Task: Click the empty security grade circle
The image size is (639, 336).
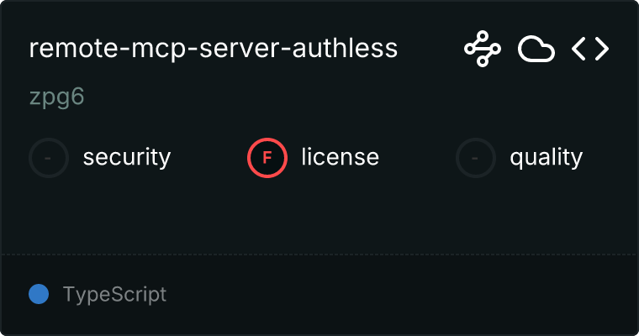Action: tap(49, 158)
